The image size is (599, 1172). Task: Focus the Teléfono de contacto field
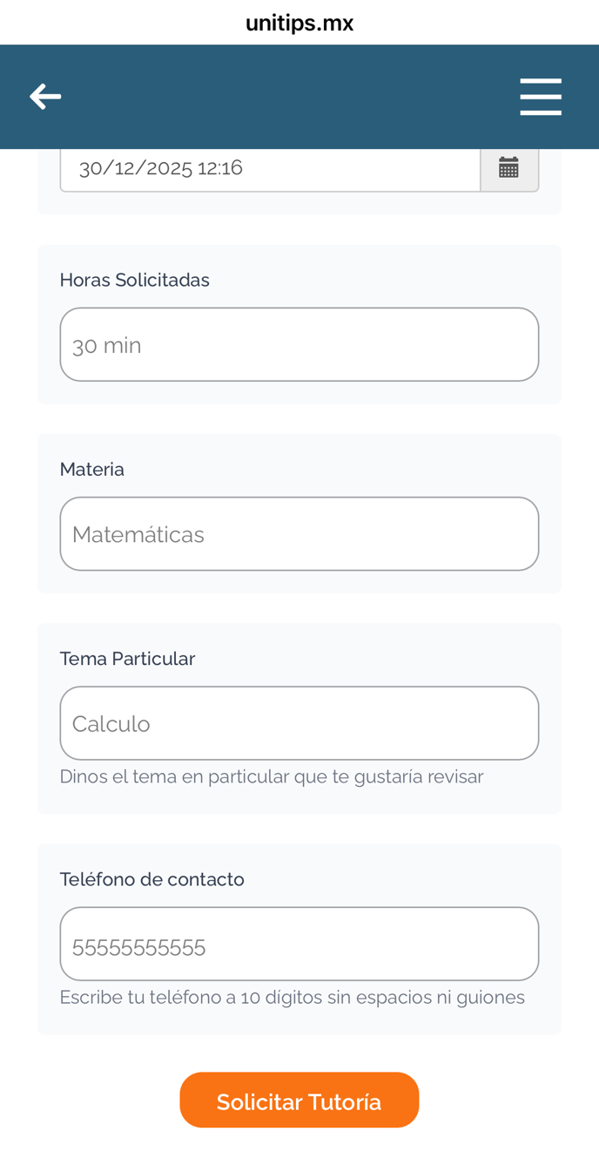[299, 945]
